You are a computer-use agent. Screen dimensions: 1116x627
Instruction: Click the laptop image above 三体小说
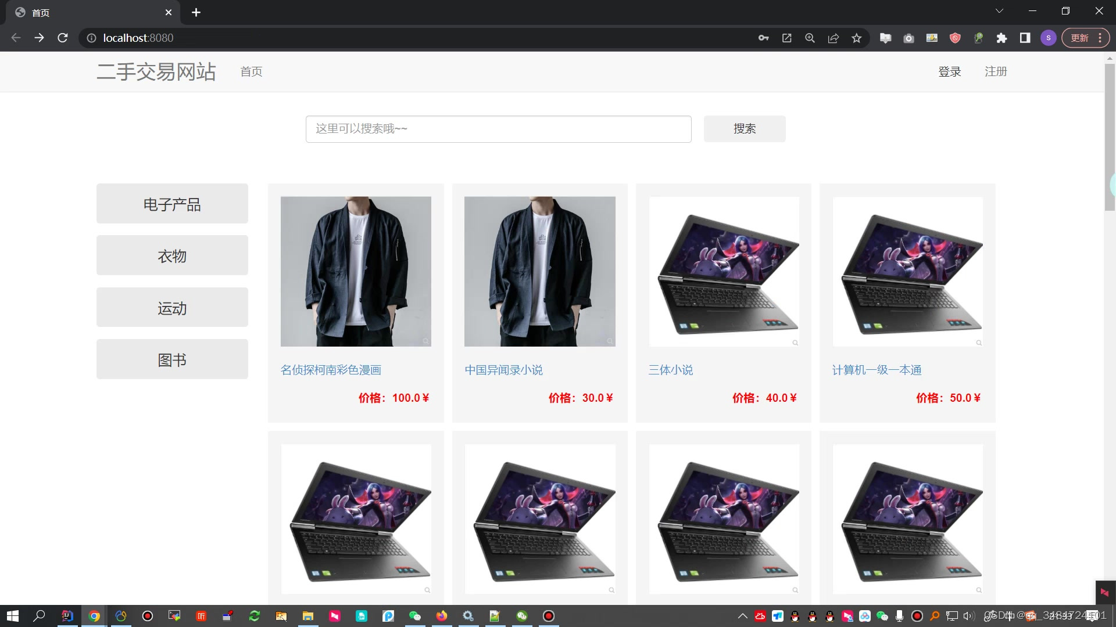point(724,272)
